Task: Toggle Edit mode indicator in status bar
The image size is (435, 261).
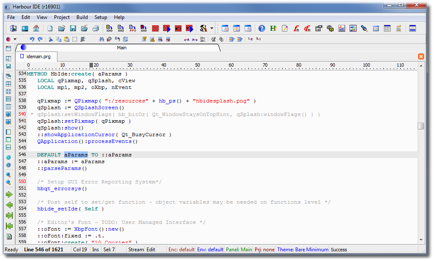Action: tap(151, 250)
